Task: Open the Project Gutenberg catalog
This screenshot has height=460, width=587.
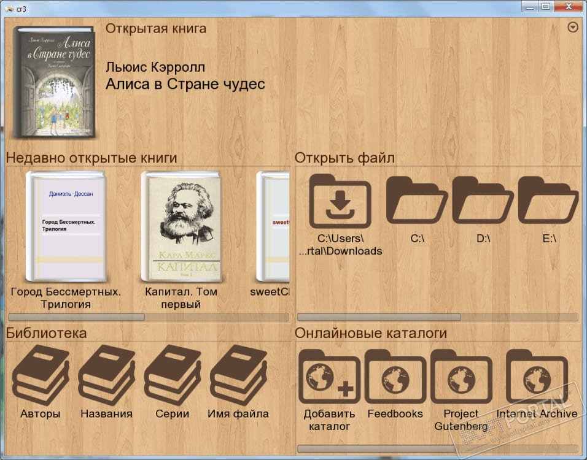Action: pyautogui.click(x=461, y=376)
